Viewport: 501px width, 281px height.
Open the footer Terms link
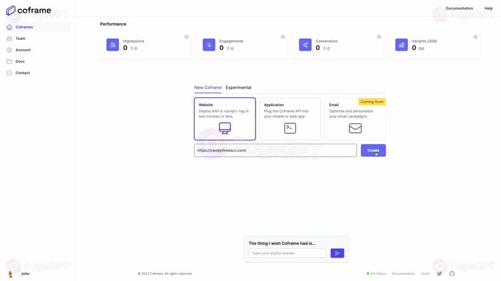click(x=425, y=274)
